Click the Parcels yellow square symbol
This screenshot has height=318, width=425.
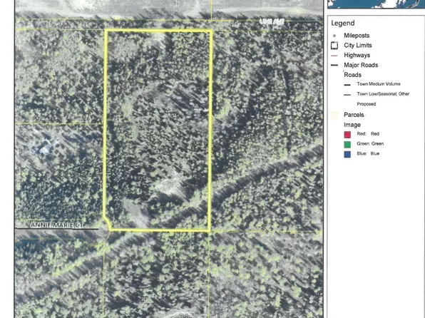click(334, 116)
